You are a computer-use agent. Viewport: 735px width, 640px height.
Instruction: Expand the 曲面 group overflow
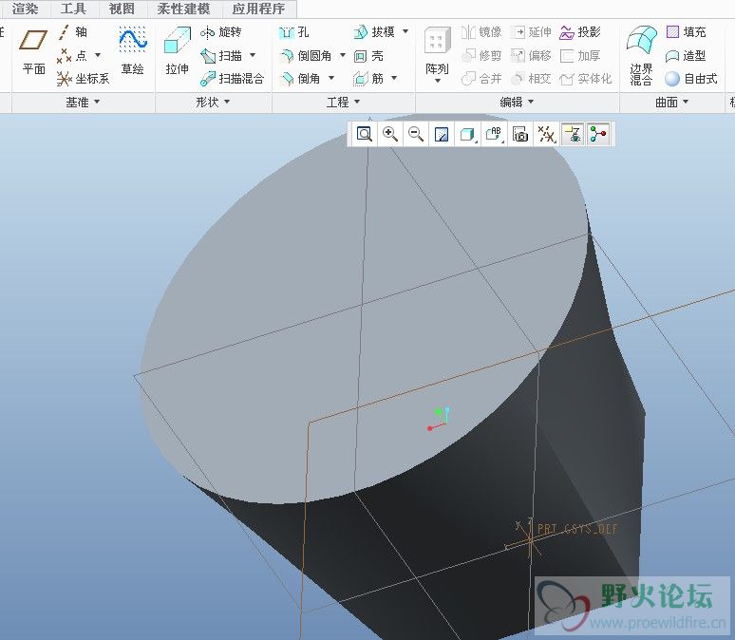tap(671, 102)
